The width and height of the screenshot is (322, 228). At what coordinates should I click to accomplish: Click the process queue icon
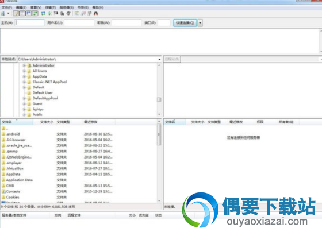tap(49, 14)
